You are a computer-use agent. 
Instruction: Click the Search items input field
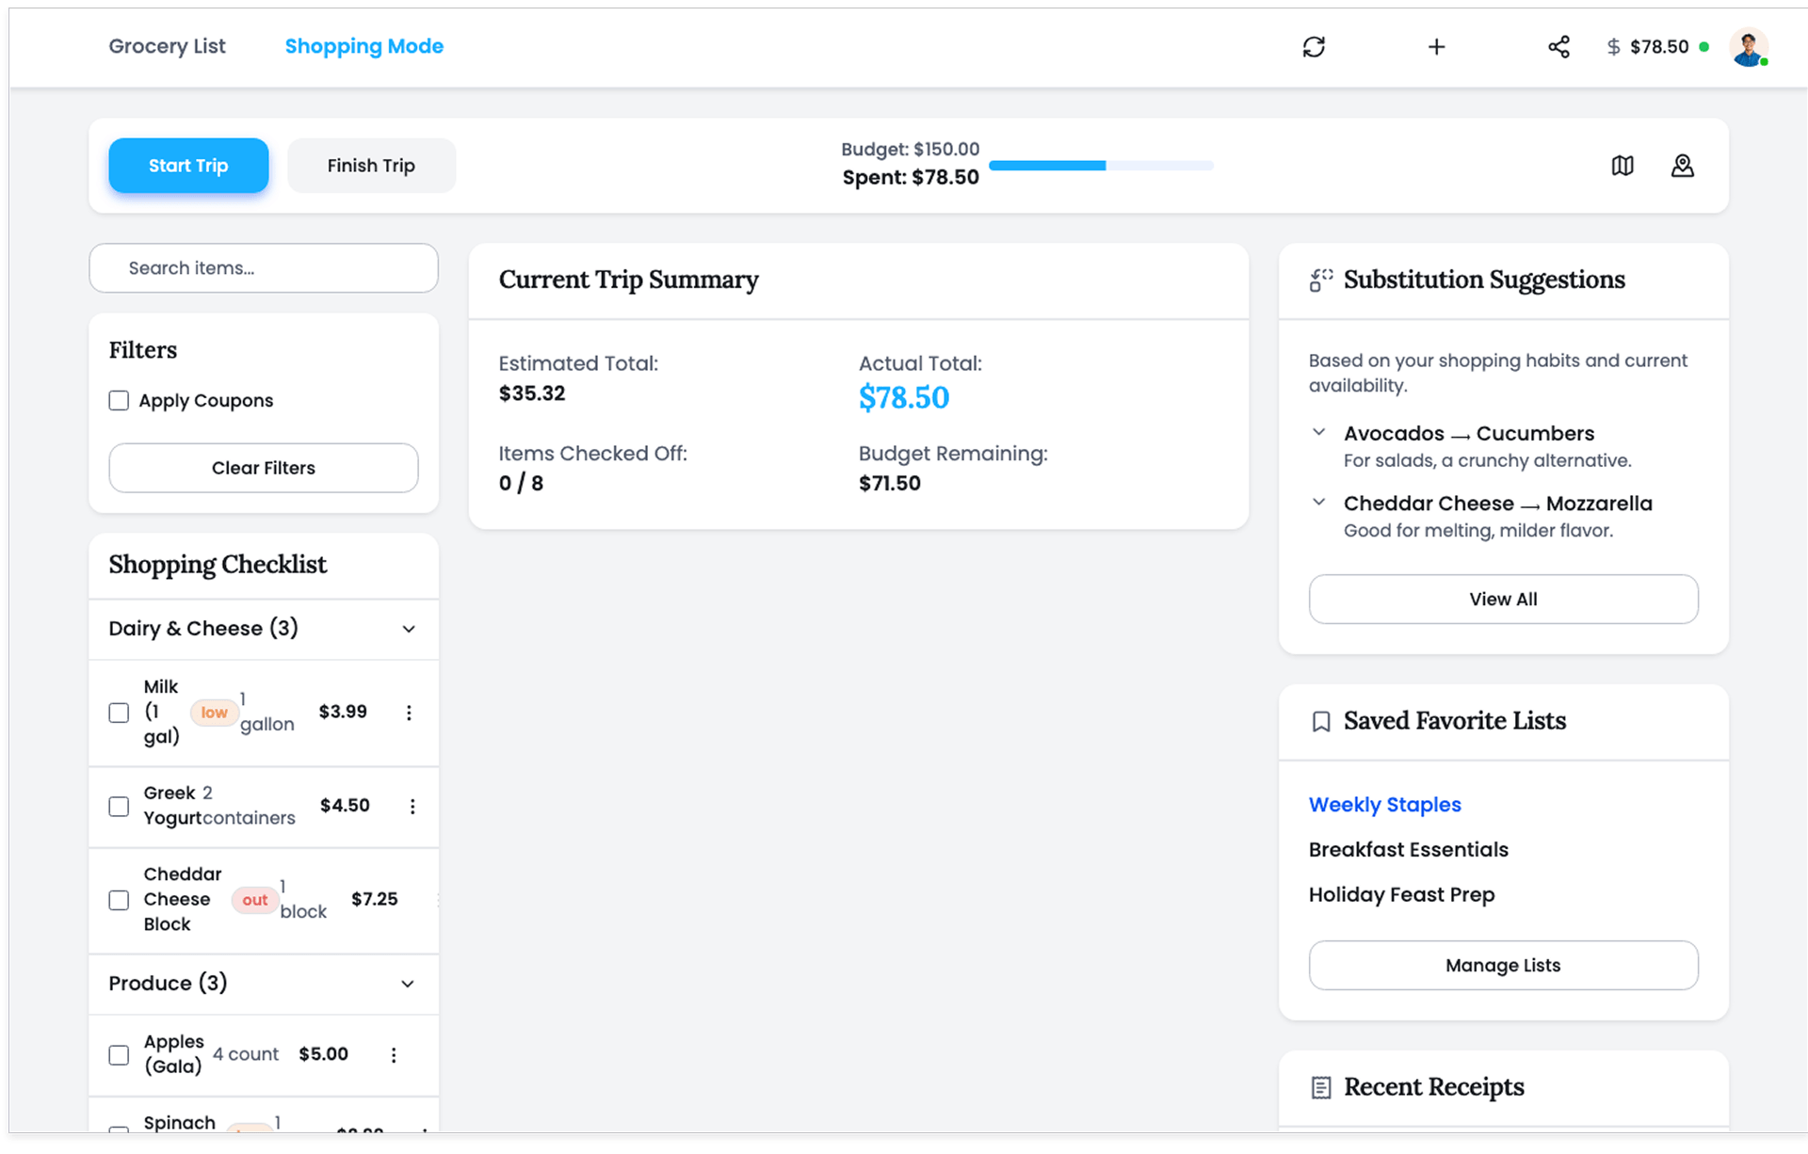pos(264,268)
